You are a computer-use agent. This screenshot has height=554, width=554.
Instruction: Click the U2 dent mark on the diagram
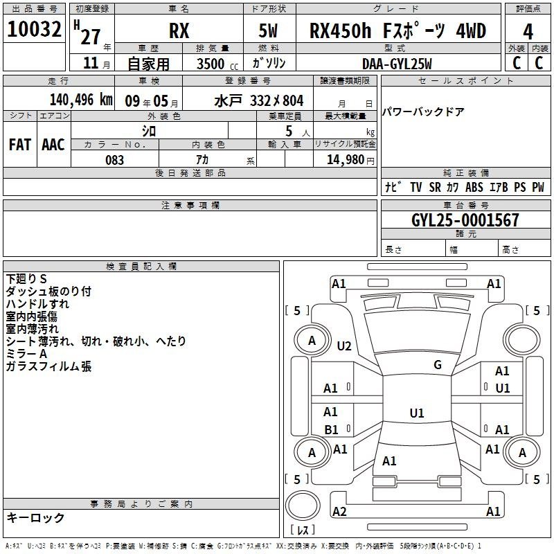[x=344, y=346]
